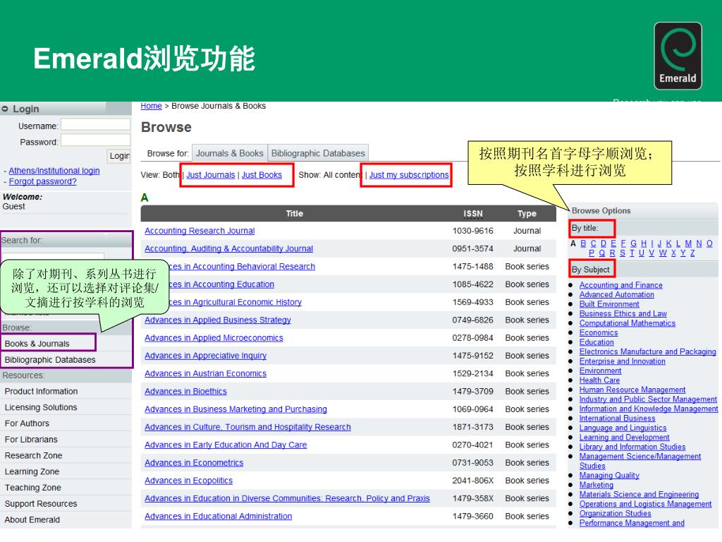This screenshot has height=542, width=722.
Task: Collapse the Login panel arrow icon
Action: [5, 109]
